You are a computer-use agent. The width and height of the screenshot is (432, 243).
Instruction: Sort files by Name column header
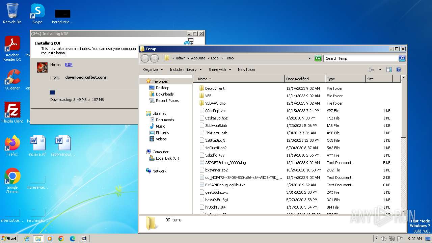(239, 79)
